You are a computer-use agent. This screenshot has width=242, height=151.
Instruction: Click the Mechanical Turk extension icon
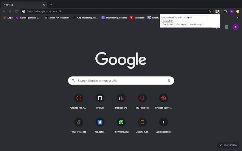[x=217, y=11]
